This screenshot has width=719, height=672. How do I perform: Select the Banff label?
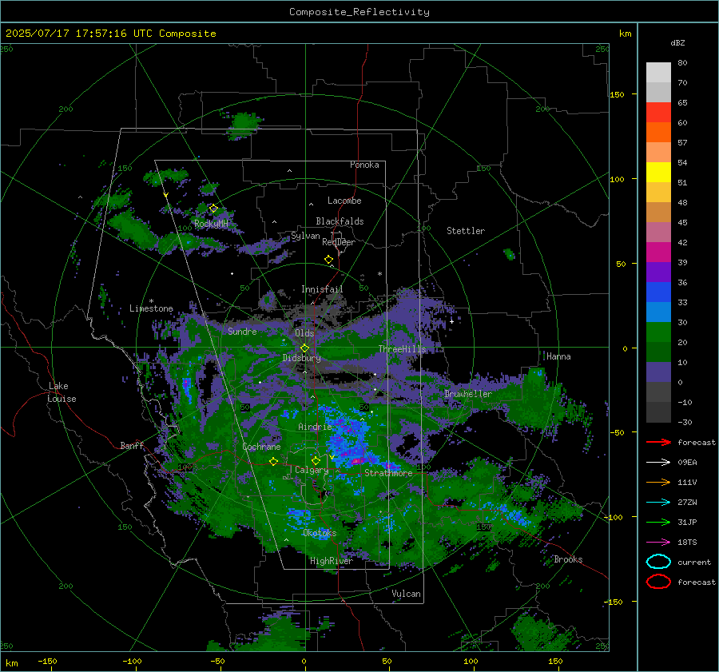tap(132, 446)
